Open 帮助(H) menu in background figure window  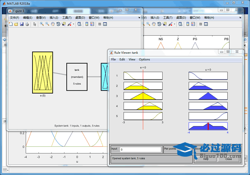tap(209, 17)
